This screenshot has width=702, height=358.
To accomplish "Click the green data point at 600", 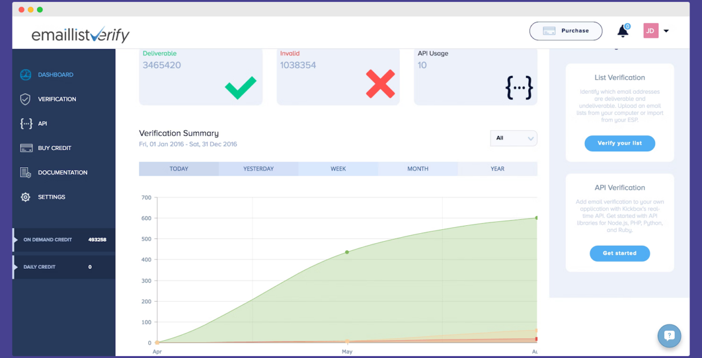I will point(536,218).
